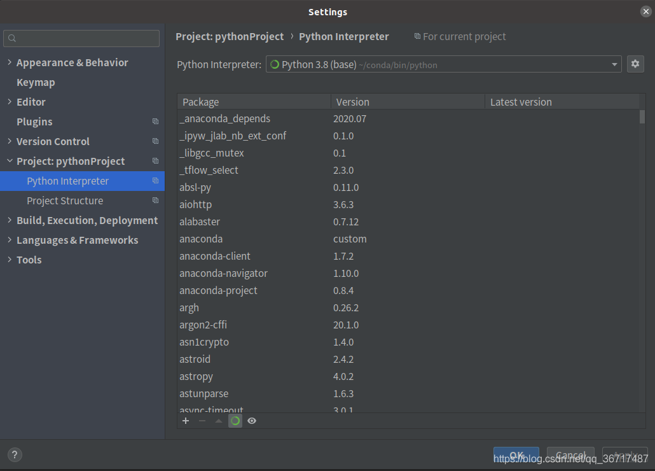This screenshot has width=655, height=471.
Task: Select the astropy package row
Action: pyautogui.click(x=408, y=376)
